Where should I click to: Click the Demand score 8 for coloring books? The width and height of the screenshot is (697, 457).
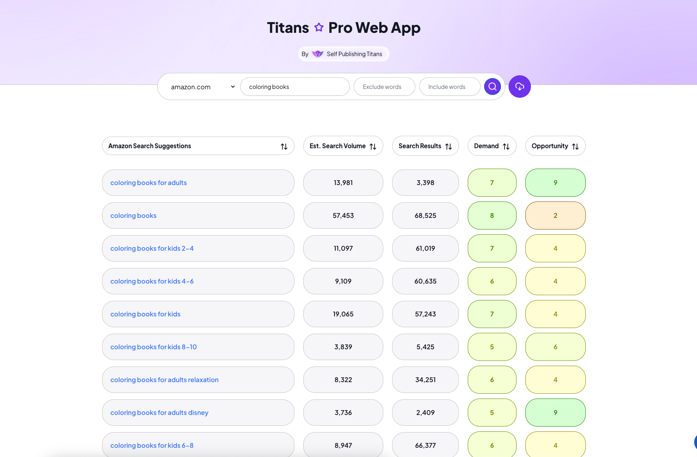(492, 215)
